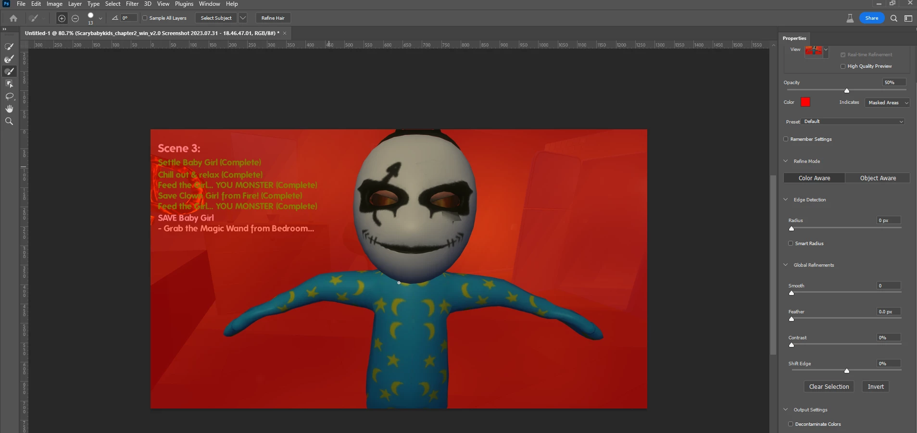
Task: Collapse the Edge Detection section
Action: pyautogui.click(x=786, y=199)
